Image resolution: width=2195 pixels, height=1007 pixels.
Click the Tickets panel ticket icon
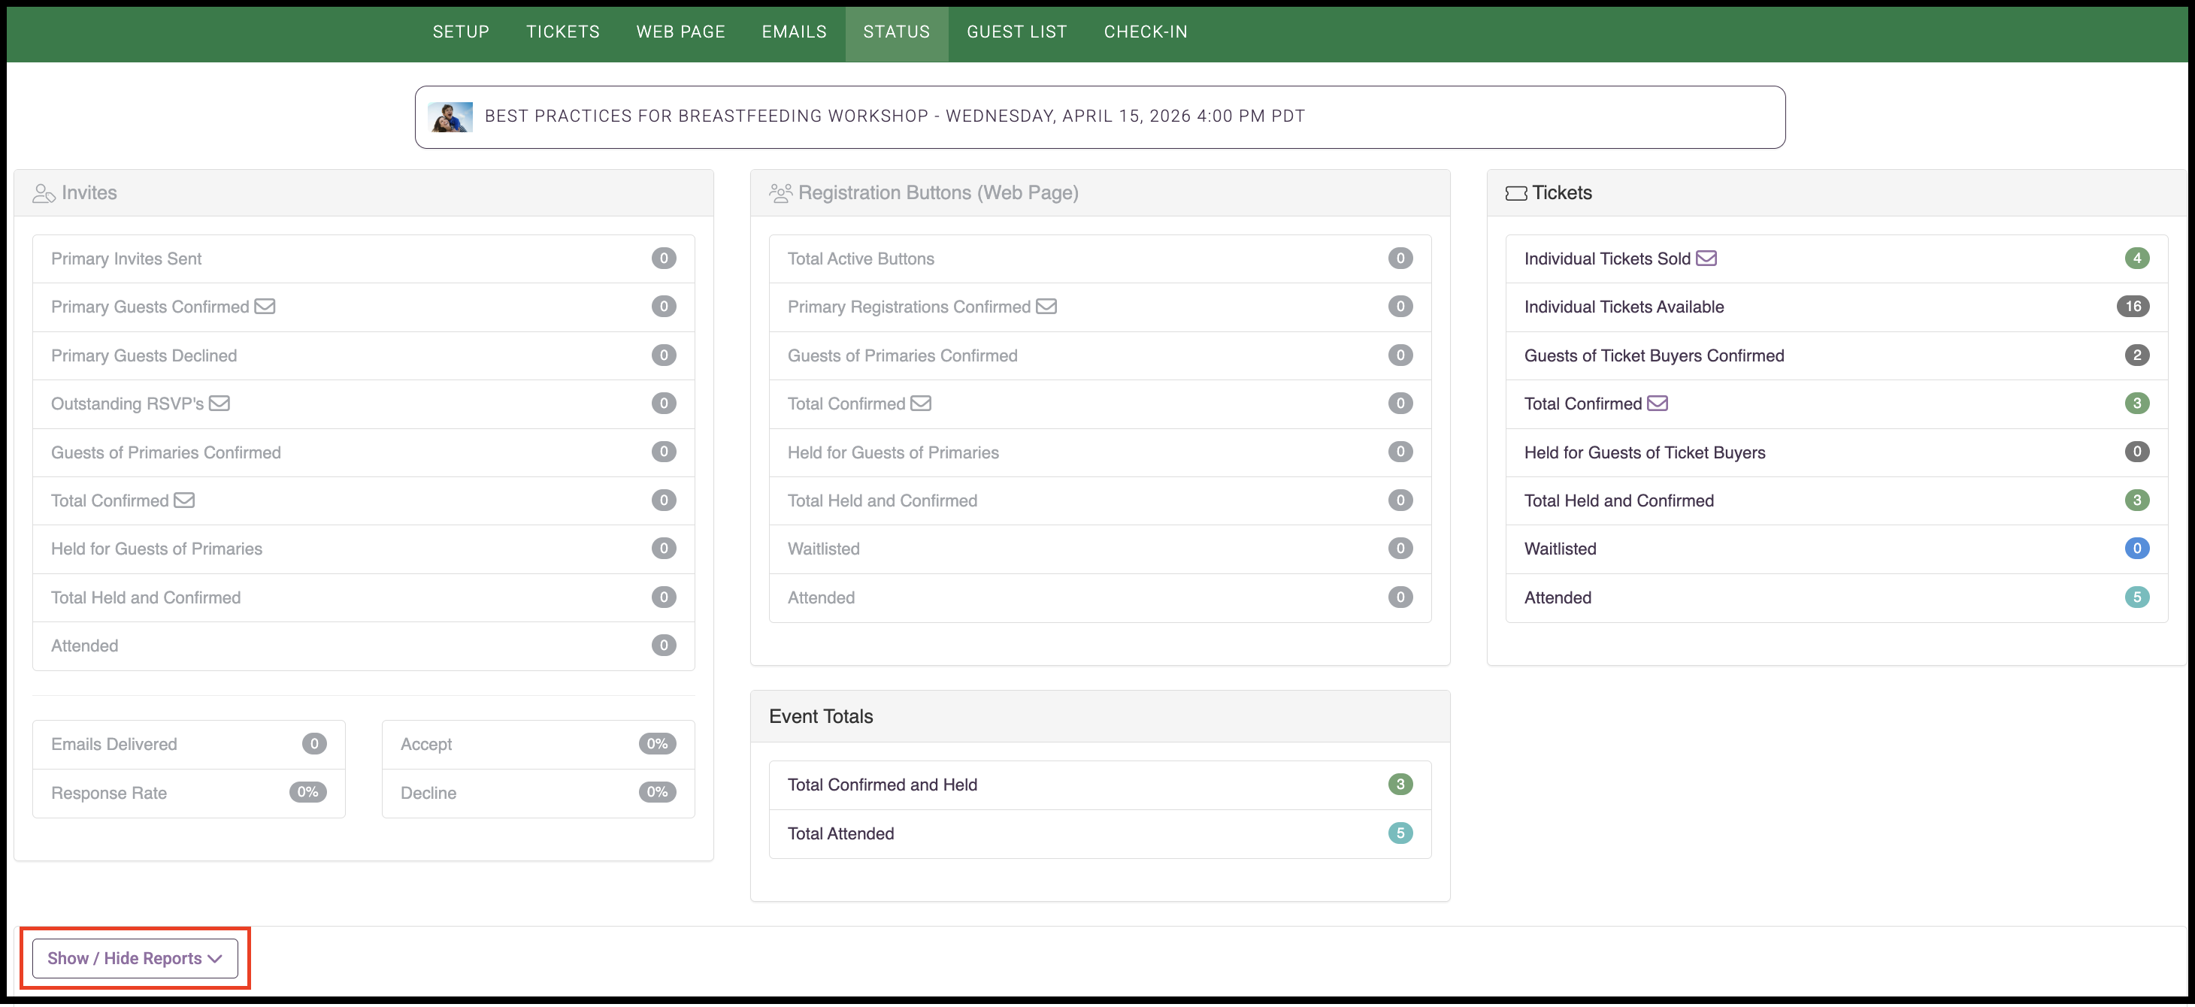1516,193
